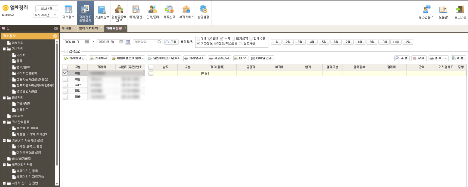
Task: Open the 출력 print dropdown arrow
Action: click(x=446, y=58)
